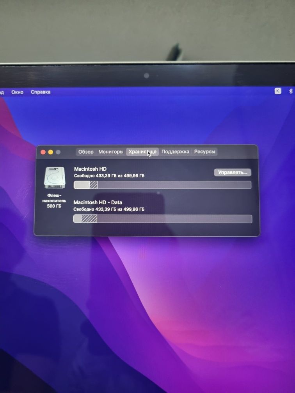Click the Управлять... button
295x393 pixels.
tap(233, 172)
